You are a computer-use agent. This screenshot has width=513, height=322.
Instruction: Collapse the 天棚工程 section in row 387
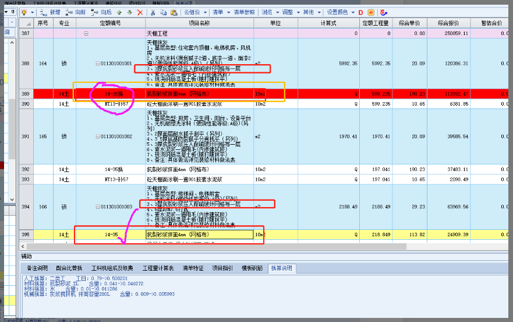coord(86,33)
